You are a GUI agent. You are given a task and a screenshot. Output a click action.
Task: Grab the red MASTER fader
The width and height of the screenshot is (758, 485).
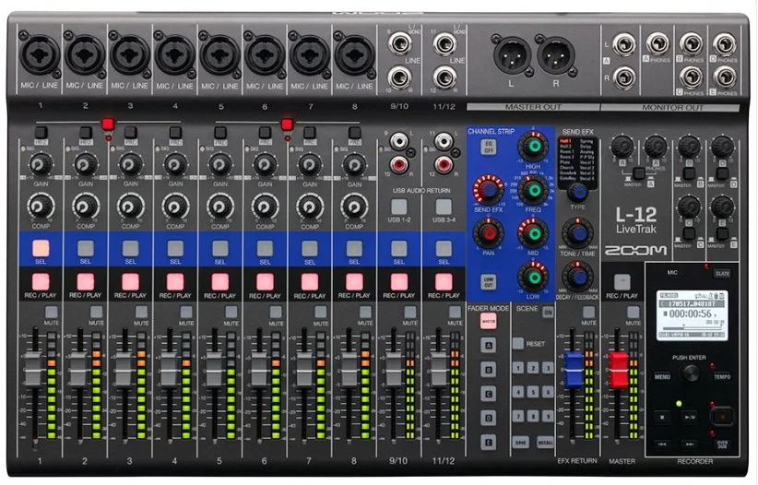618,370
